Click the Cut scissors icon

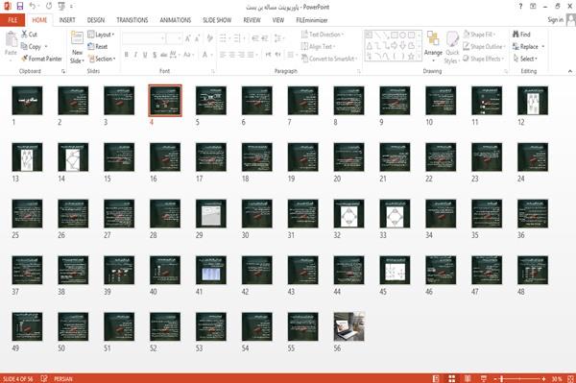[x=24, y=35]
